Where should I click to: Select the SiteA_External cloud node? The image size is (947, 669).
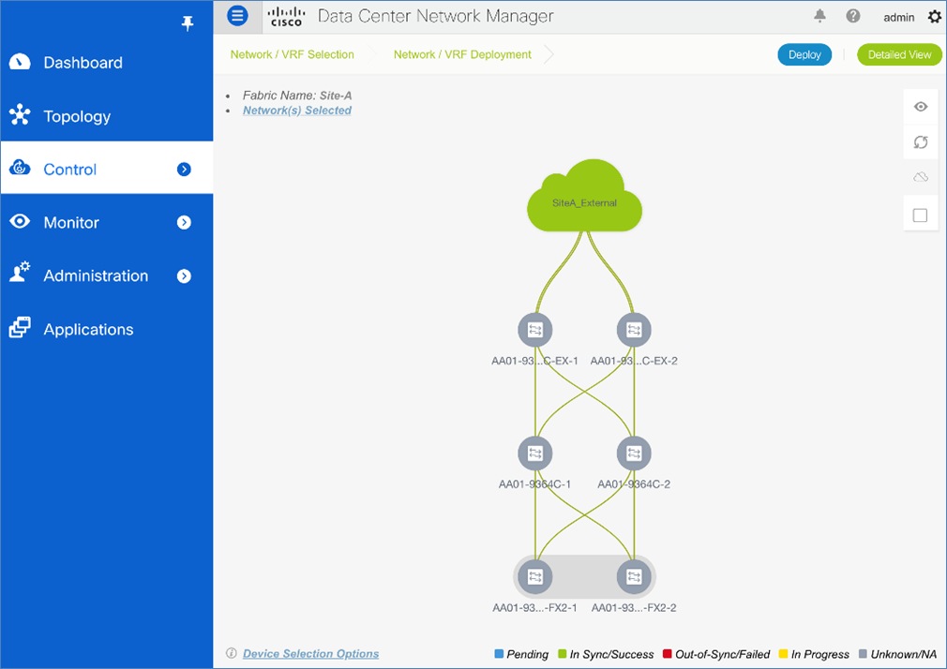[584, 196]
